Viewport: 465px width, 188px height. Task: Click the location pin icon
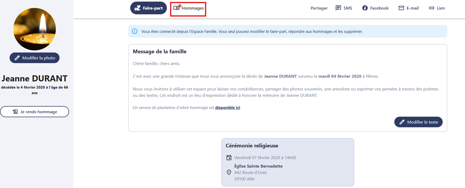coord(229,172)
